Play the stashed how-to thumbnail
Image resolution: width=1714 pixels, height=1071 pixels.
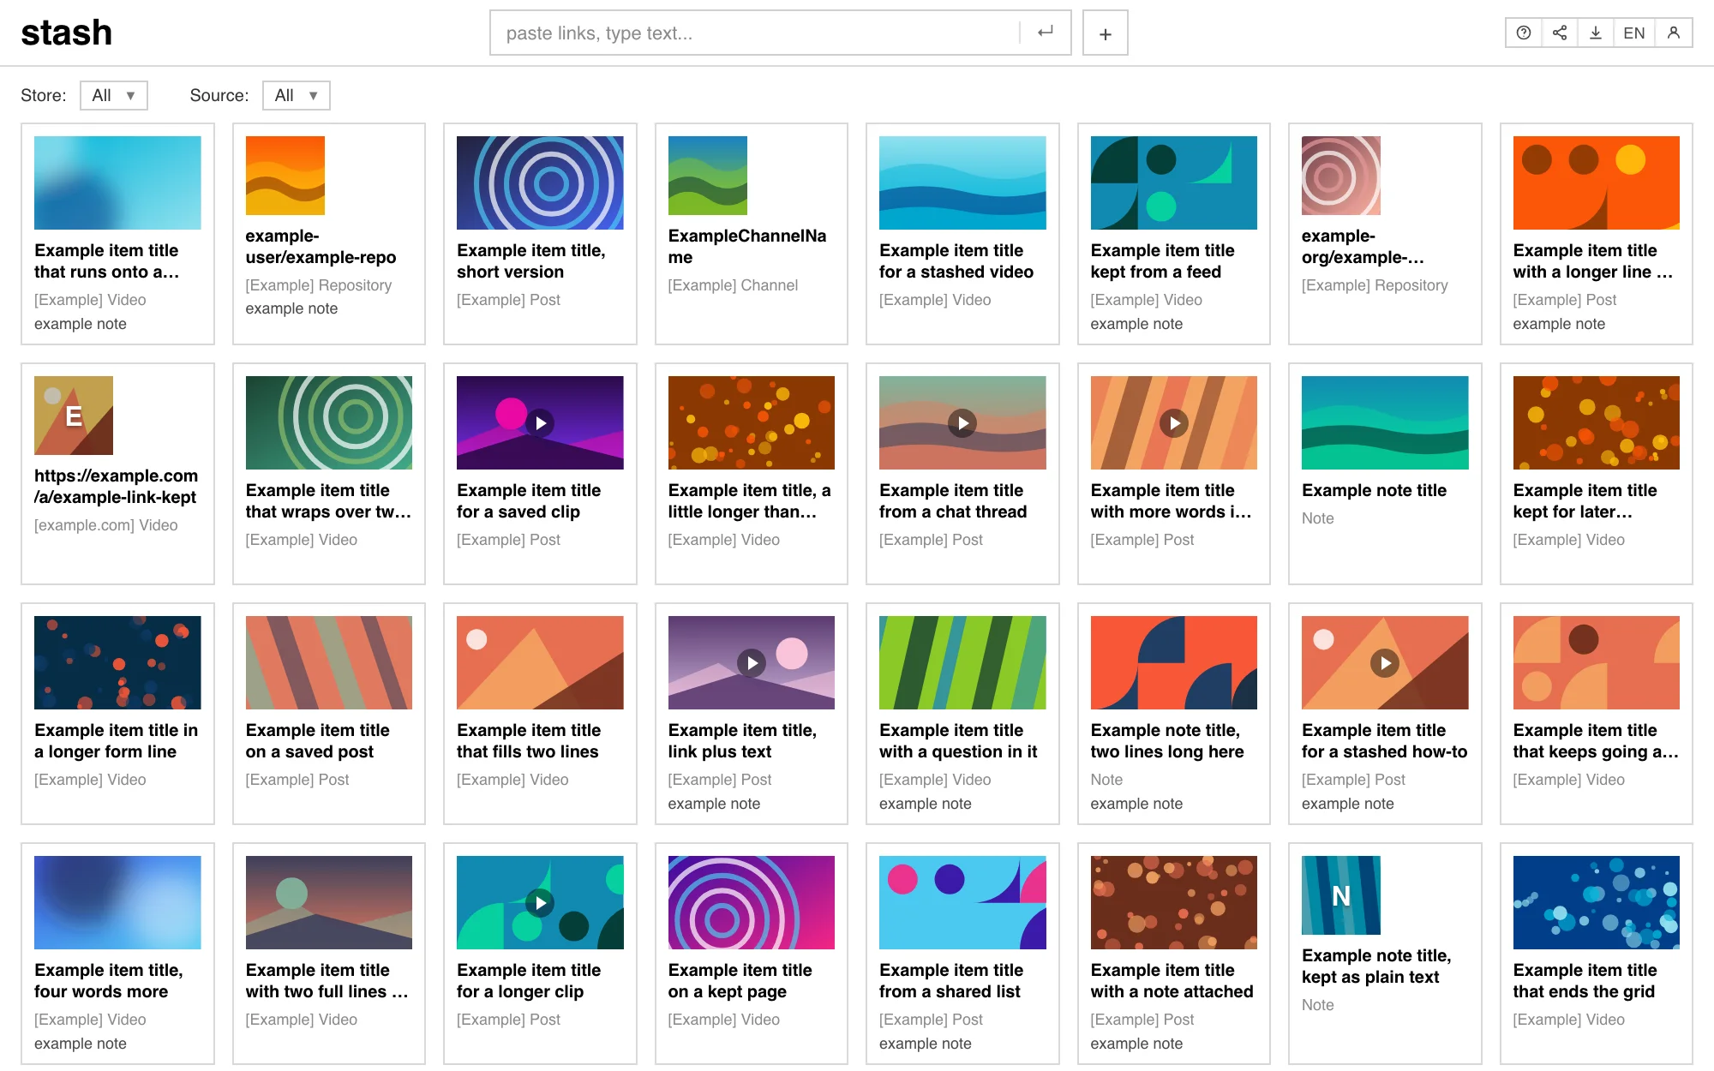pyautogui.click(x=1385, y=662)
